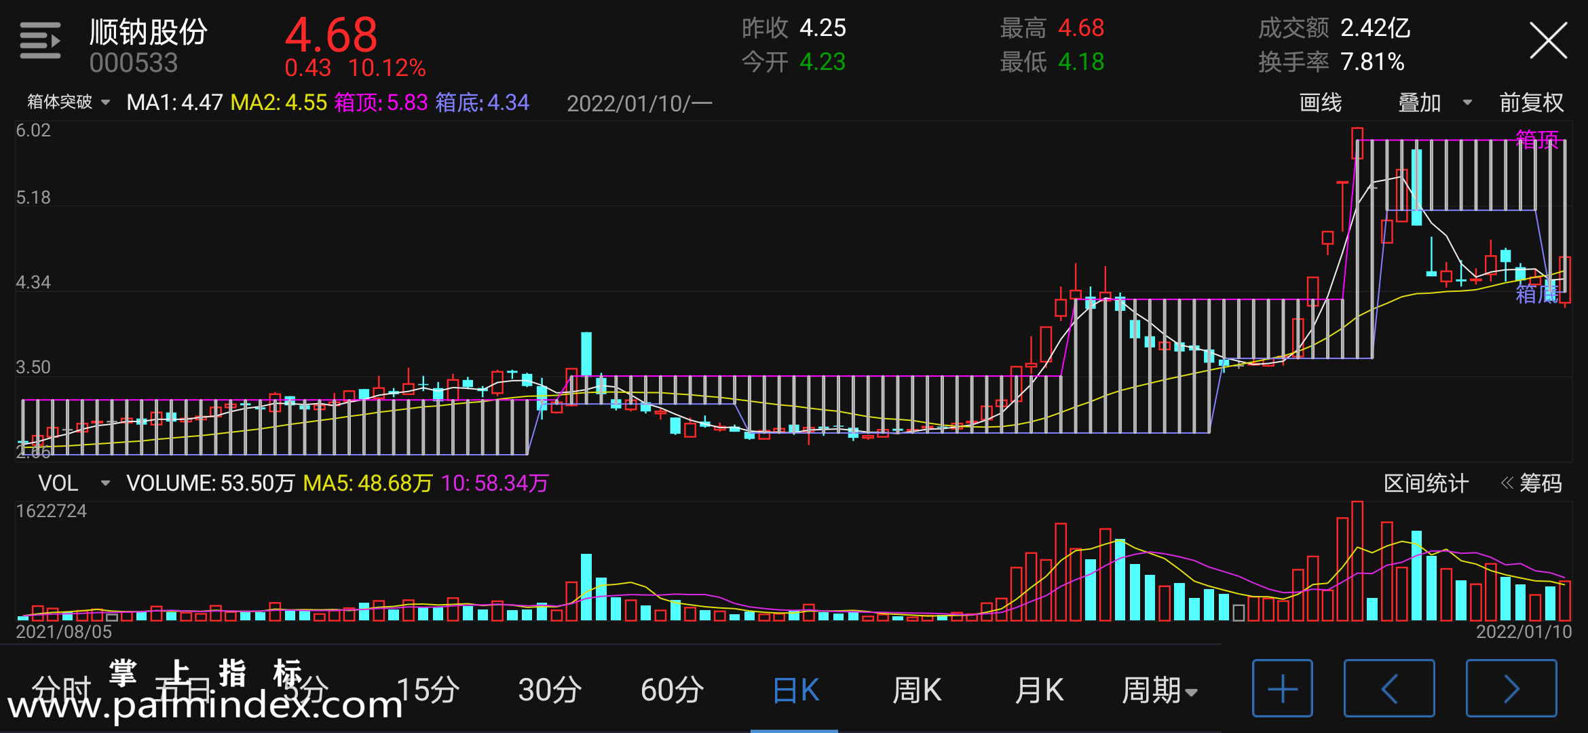Expand the VOL indicator dropdown
The height and width of the screenshot is (733, 1588).
[x=73, y=483]
